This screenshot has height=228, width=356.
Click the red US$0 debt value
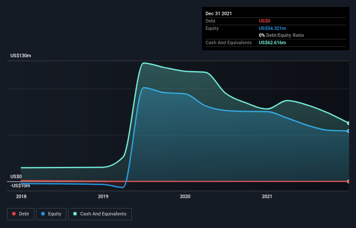(265, 21)
